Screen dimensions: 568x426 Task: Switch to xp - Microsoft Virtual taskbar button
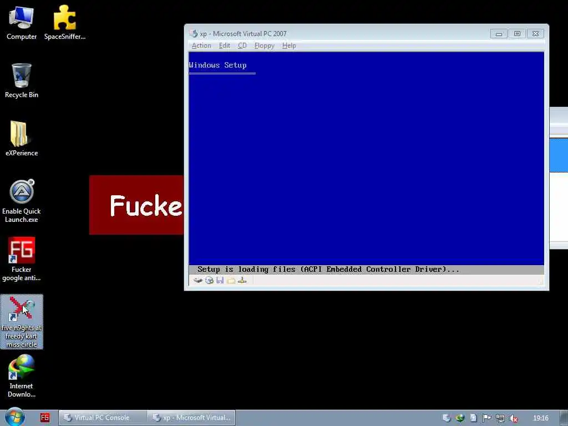click(x=191, y=418)
